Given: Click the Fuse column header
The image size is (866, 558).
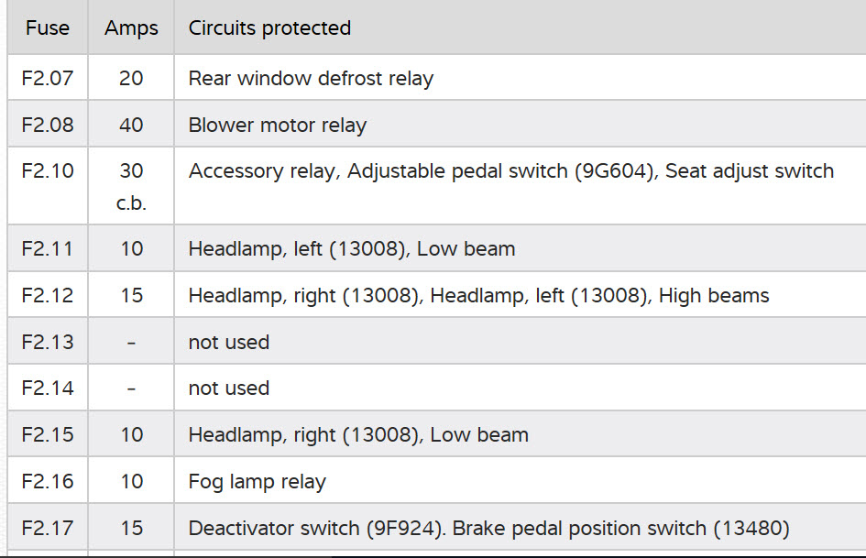Looking at the screenshot, I should (x=48, y=28).
